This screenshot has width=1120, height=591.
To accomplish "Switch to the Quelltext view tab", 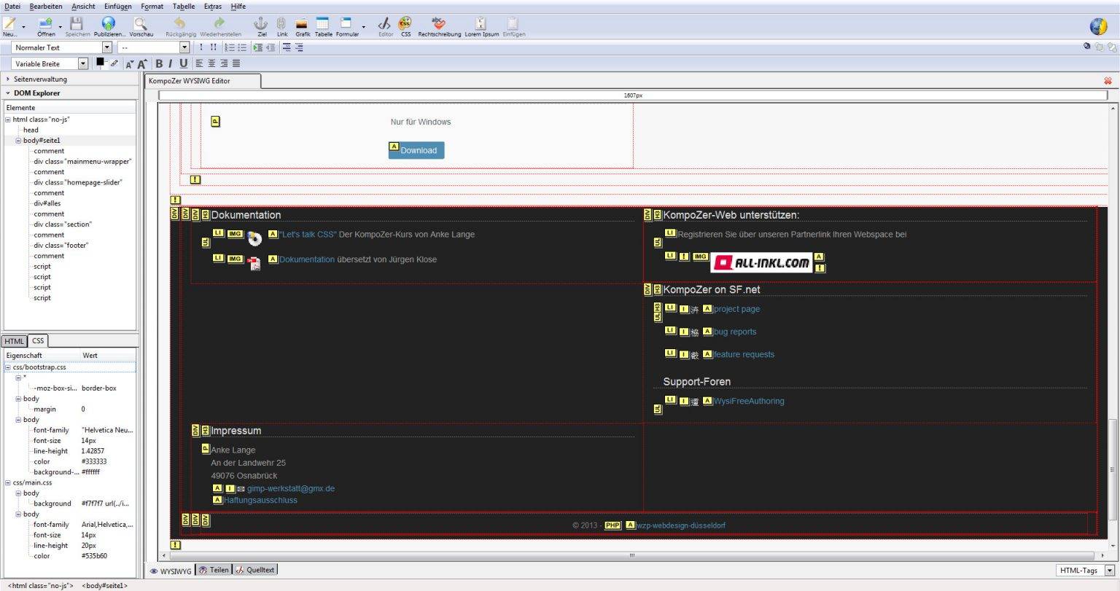I will tap(254, 569).
